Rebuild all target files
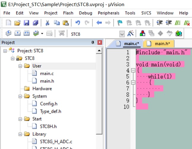 tap(27, 33)
